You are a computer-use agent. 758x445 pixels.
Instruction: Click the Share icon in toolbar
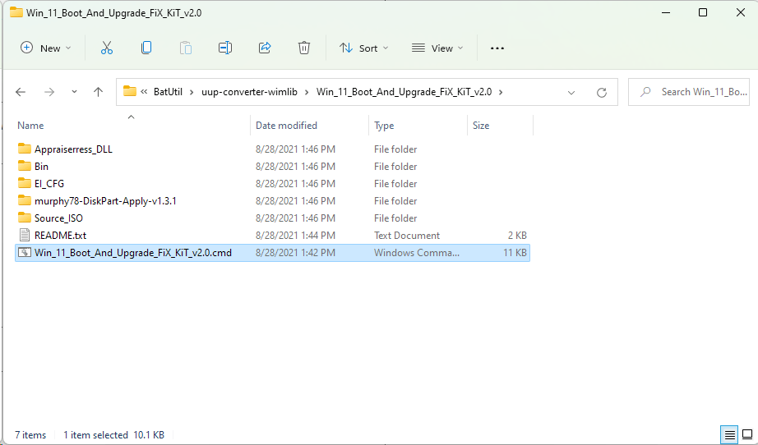point(265,48)
